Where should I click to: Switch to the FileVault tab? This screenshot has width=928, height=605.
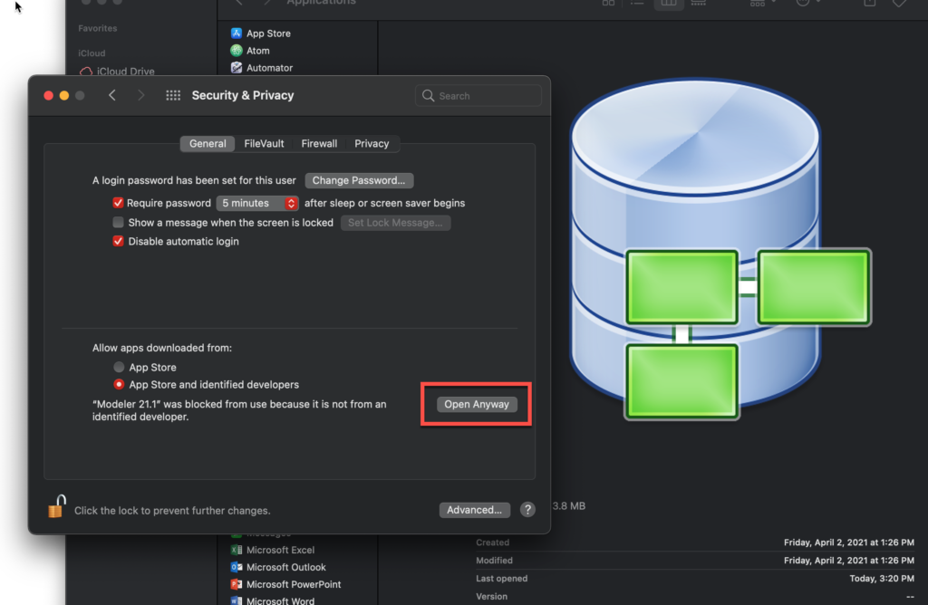tap(264, 144)
